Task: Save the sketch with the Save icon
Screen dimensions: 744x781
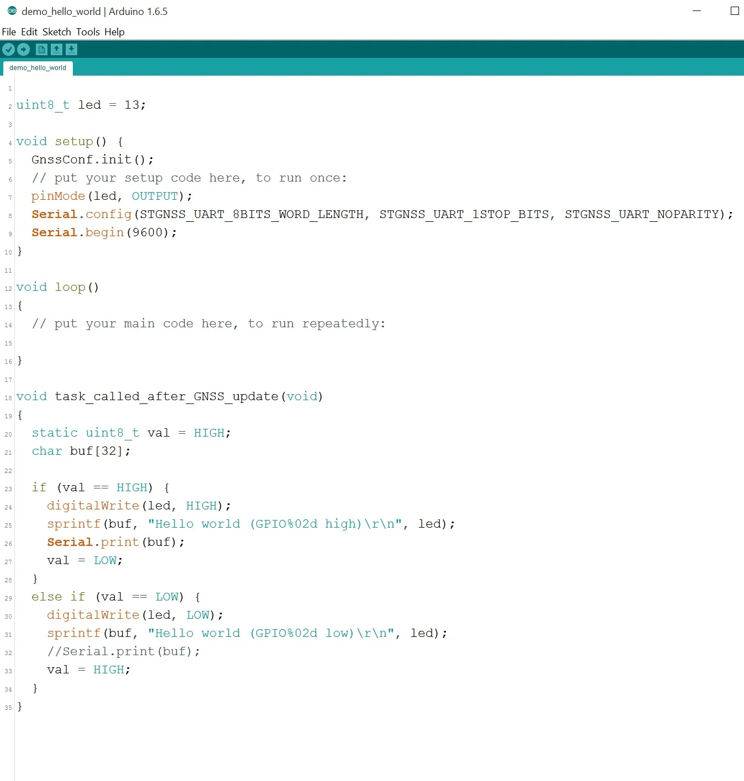Action: [71, 50]
